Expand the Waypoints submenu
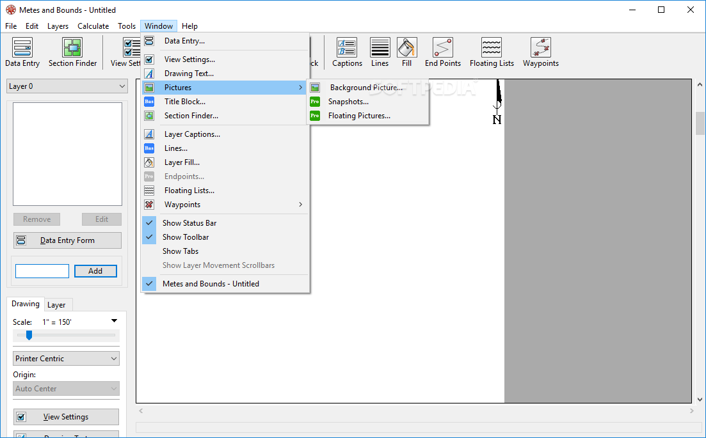This screenshot has width=706, height=438. tap(225, 205)
